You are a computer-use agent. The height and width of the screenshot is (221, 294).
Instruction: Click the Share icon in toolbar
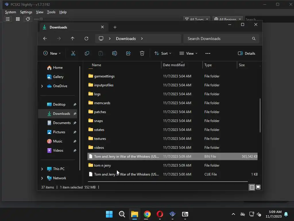[128, 53]
